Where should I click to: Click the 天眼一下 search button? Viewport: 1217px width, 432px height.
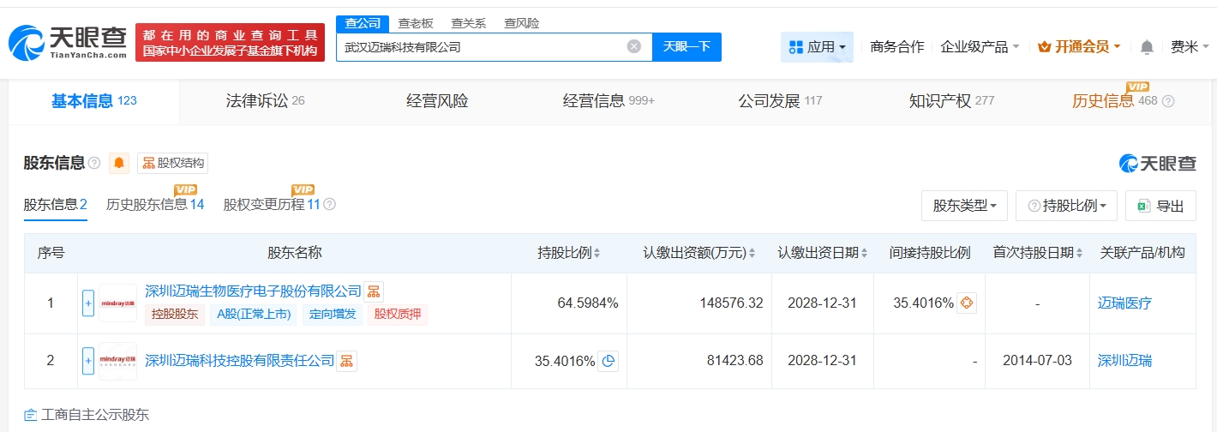[686, 47]
